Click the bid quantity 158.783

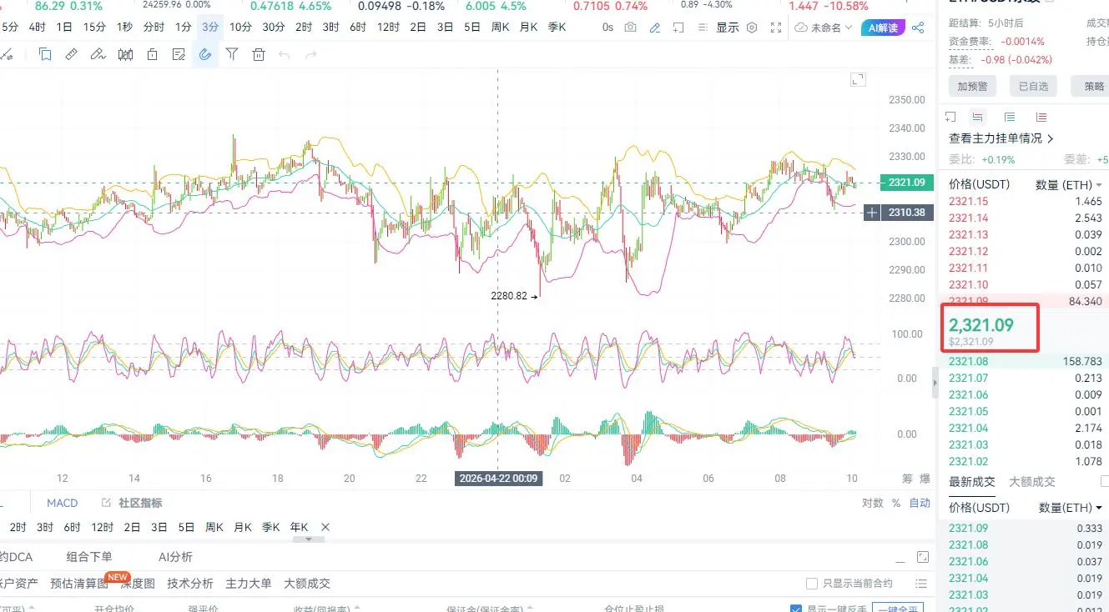click(1081, 362)
